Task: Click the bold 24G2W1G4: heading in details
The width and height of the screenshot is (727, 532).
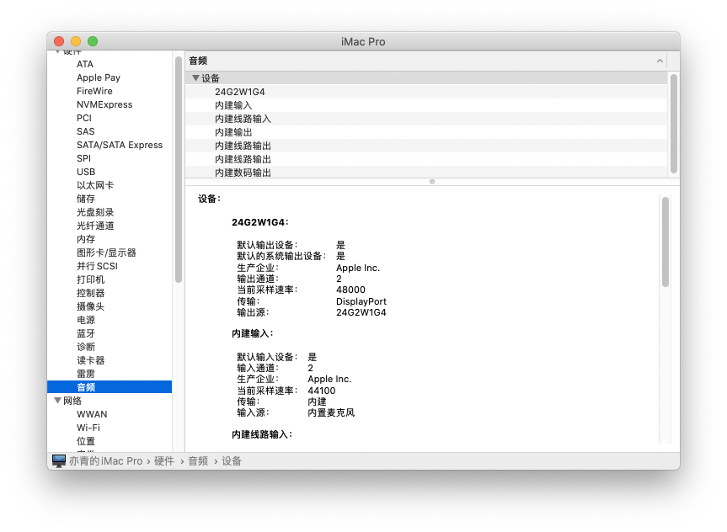Action: click(x=260, y=222)
